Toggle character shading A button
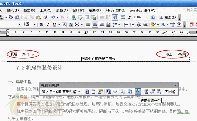 71,25
